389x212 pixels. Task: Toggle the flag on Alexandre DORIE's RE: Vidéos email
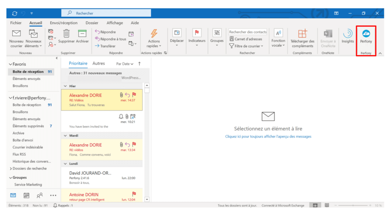click(x=134, y=95)
